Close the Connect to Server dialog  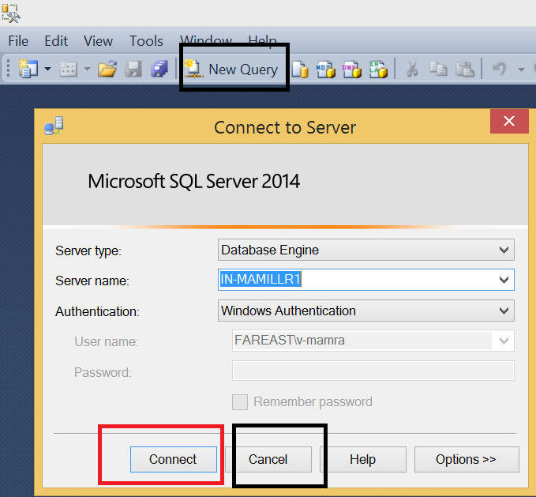tap(509, 121)
